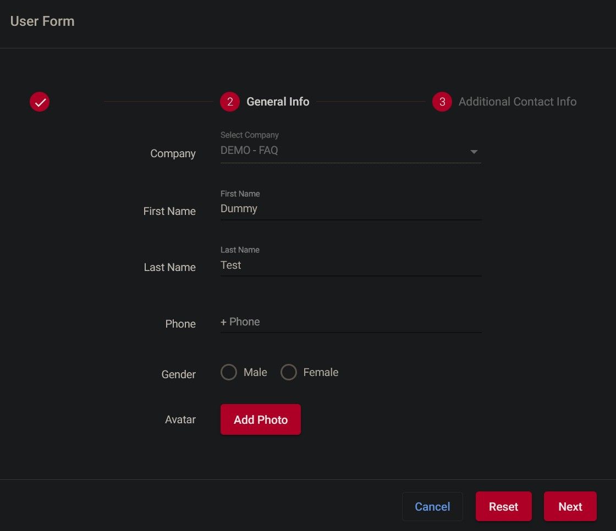The image size is (616, 531).
Task: Reset the form fields
Action: [x=503, y=506]
